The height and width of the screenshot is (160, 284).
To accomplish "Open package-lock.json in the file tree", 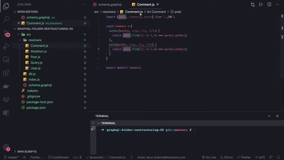I will [39, 102].
